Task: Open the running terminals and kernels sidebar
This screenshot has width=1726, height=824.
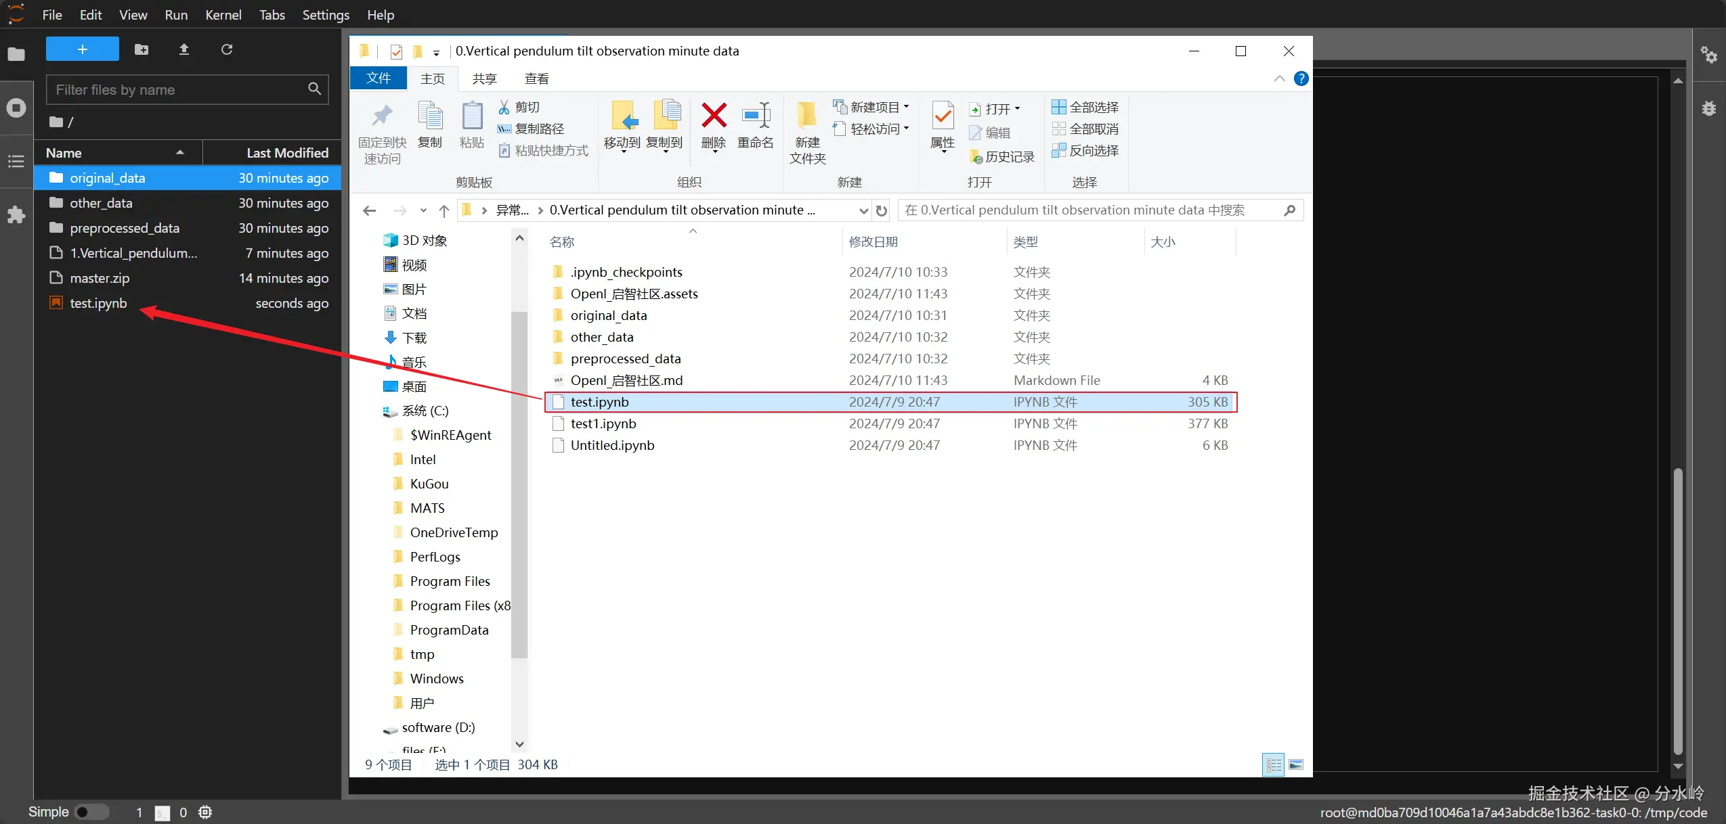Action: click(x=16, y=108)
